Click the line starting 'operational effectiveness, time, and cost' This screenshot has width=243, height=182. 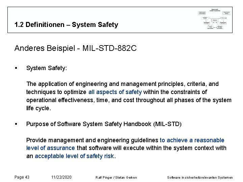pos(129,100)
